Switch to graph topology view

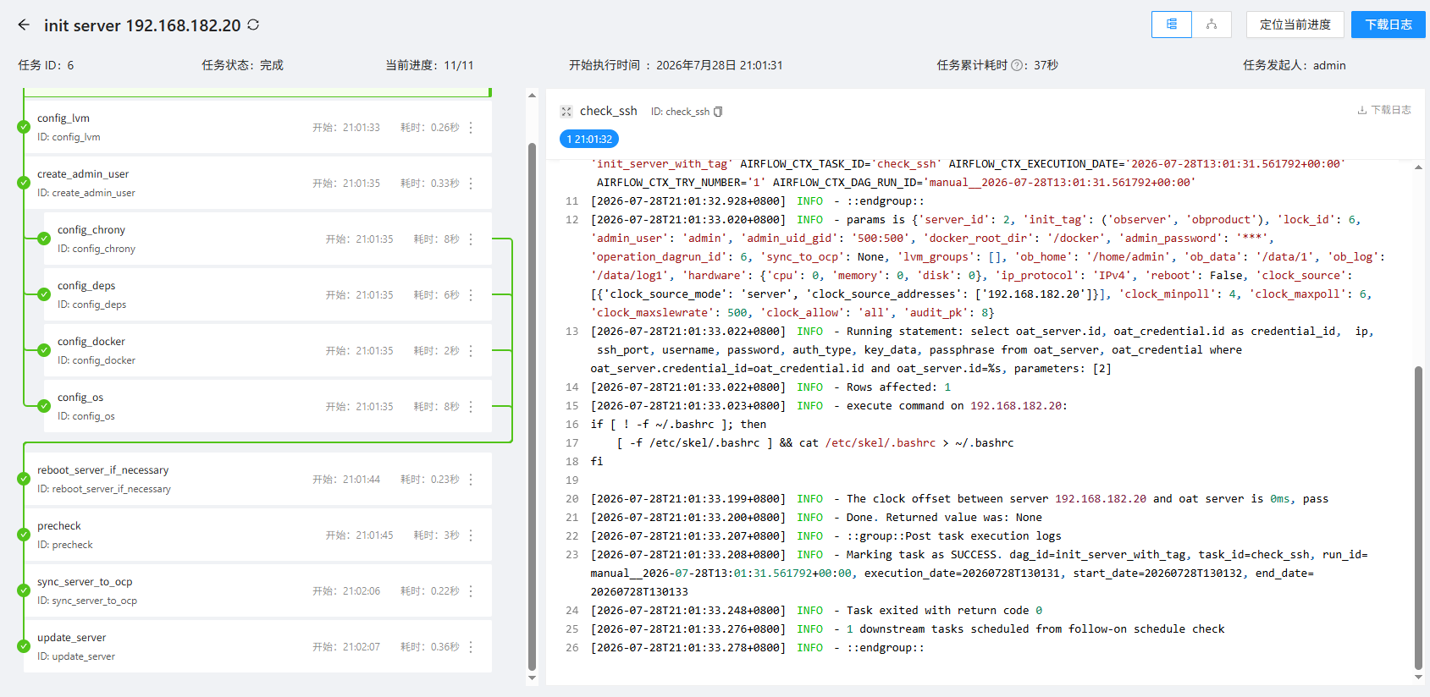click(1212, 25)
